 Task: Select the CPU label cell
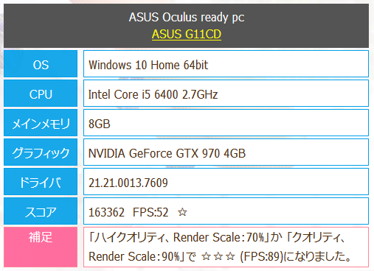(41, 94)
